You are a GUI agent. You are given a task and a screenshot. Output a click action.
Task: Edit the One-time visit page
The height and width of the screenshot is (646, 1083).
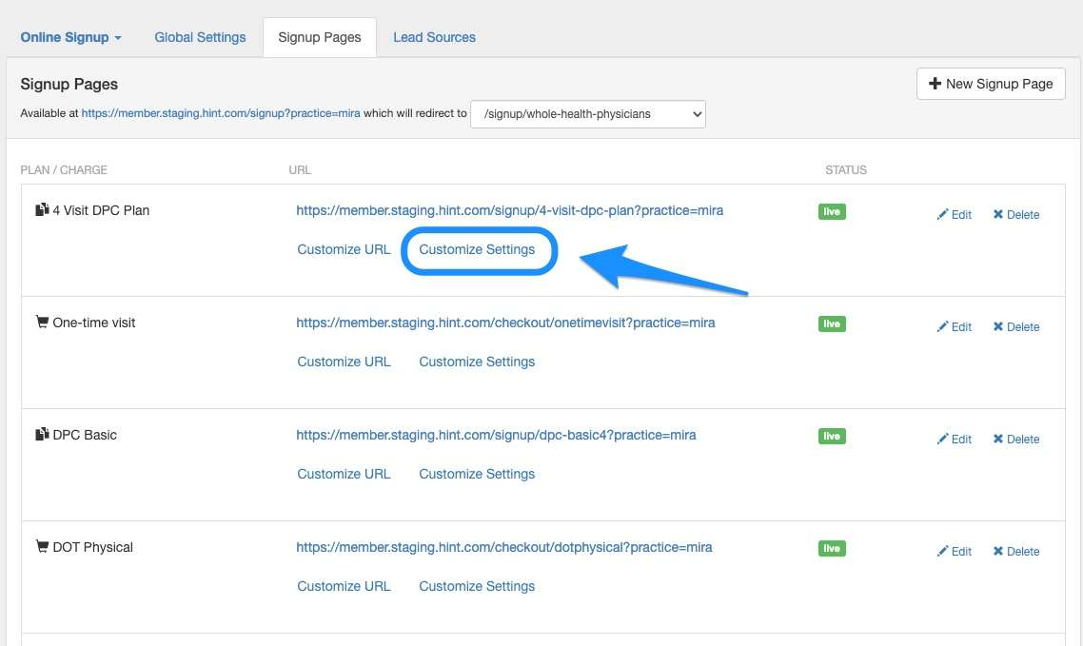point(954,327)
